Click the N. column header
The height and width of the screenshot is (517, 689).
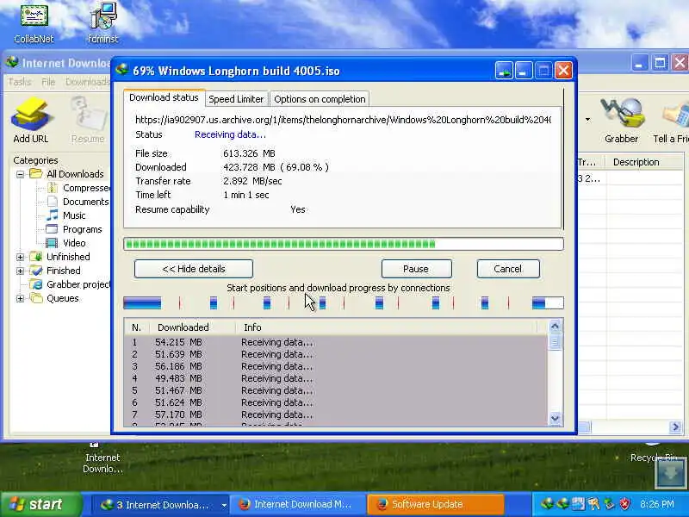[x=137, y=327]
